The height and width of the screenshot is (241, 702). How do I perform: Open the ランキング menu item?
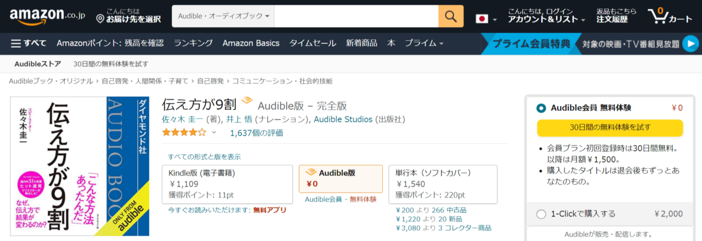pyautogui.click(x=193, y=43)
